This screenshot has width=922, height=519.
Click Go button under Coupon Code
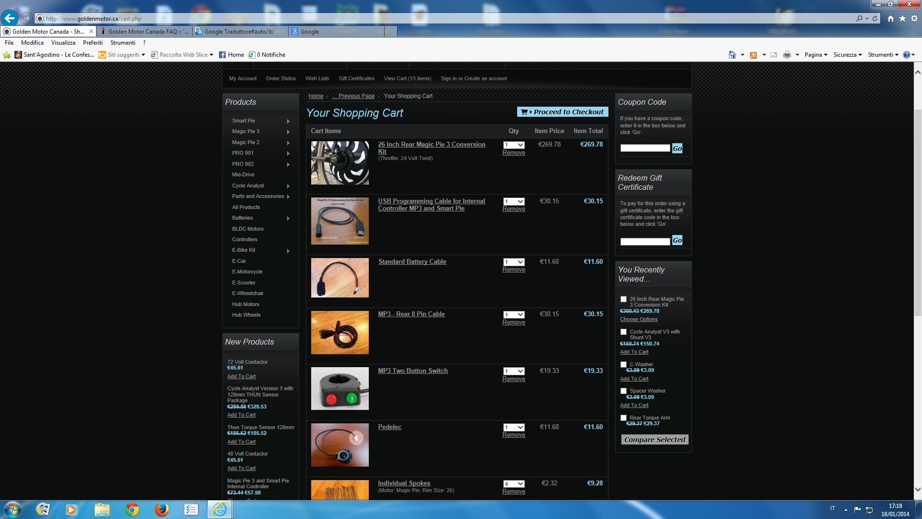[677, 148]
